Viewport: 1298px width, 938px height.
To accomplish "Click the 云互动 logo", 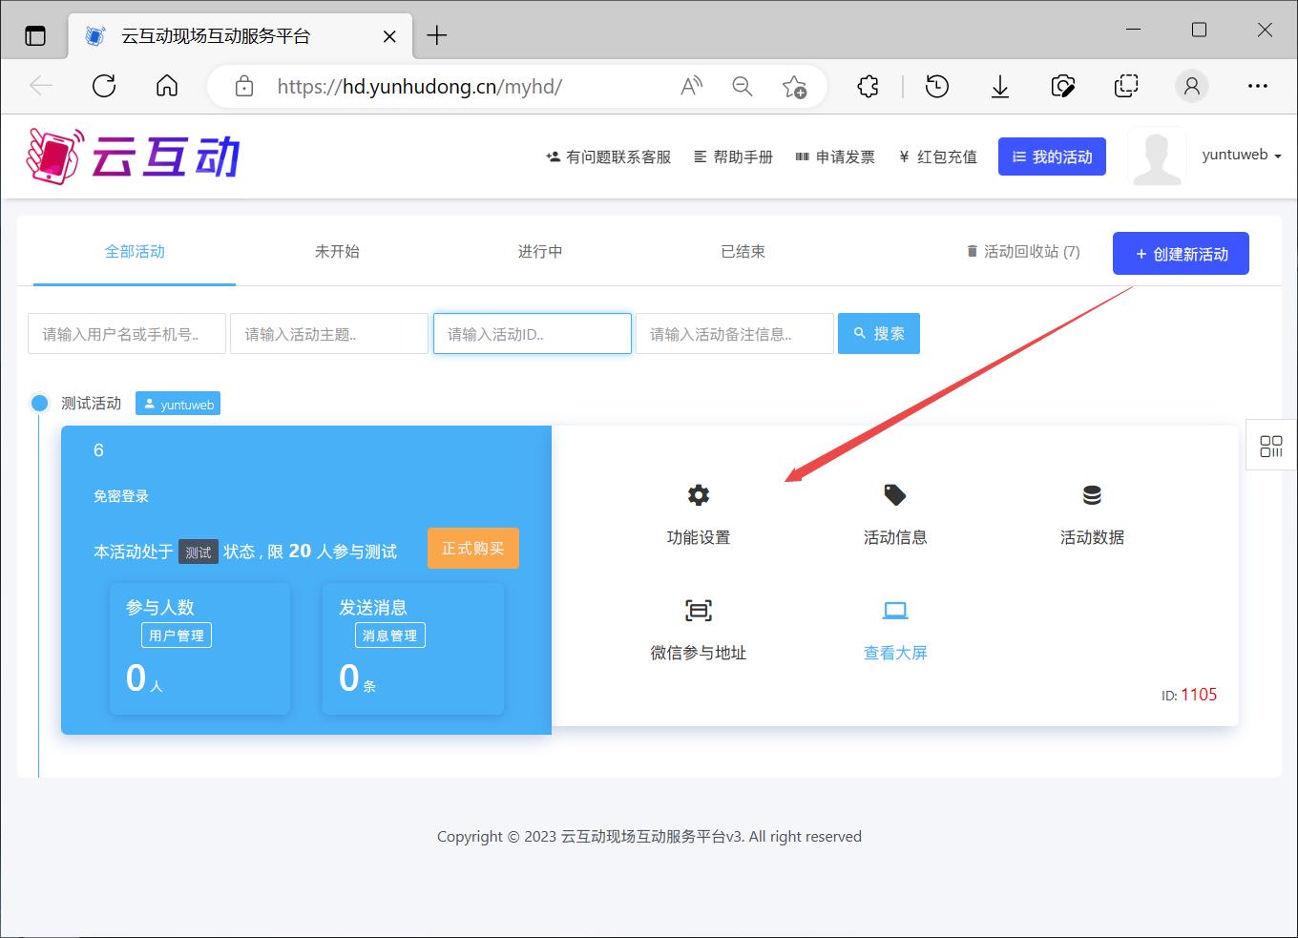I will (x=134, y=156).
